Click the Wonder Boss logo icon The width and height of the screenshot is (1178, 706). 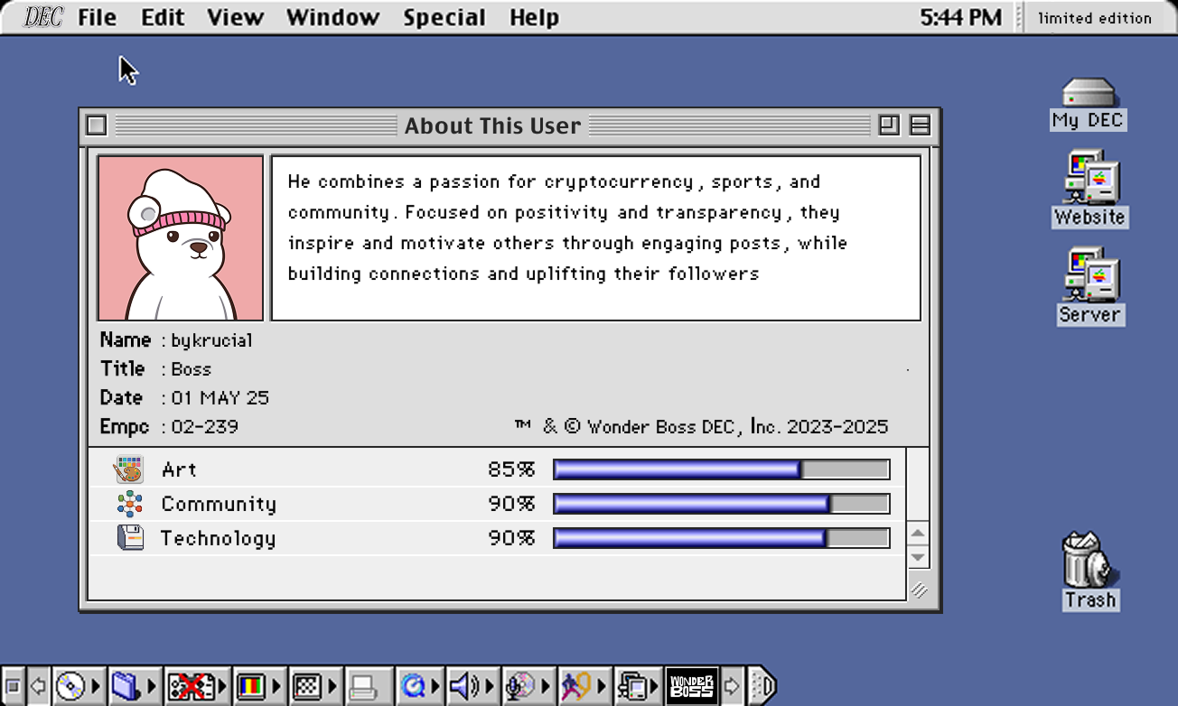point(691,688)
